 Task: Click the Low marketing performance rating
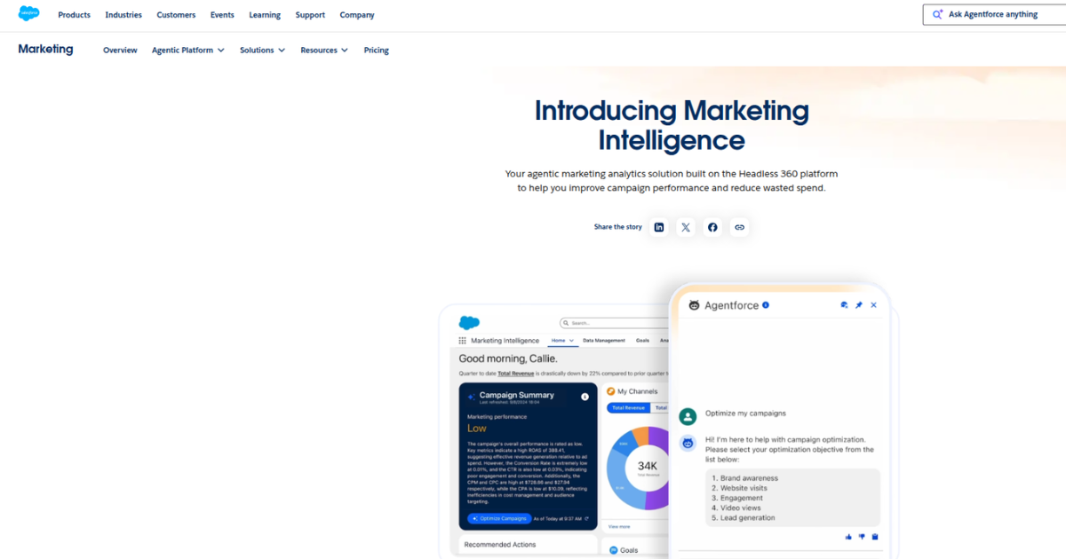click(477, 429)
